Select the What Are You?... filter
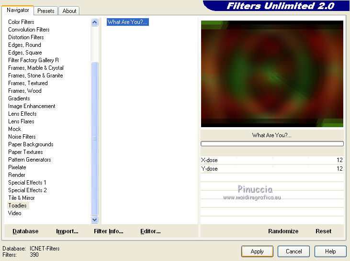Image resolution: width=350 pixels, height=261 pixels. (127, 22)
